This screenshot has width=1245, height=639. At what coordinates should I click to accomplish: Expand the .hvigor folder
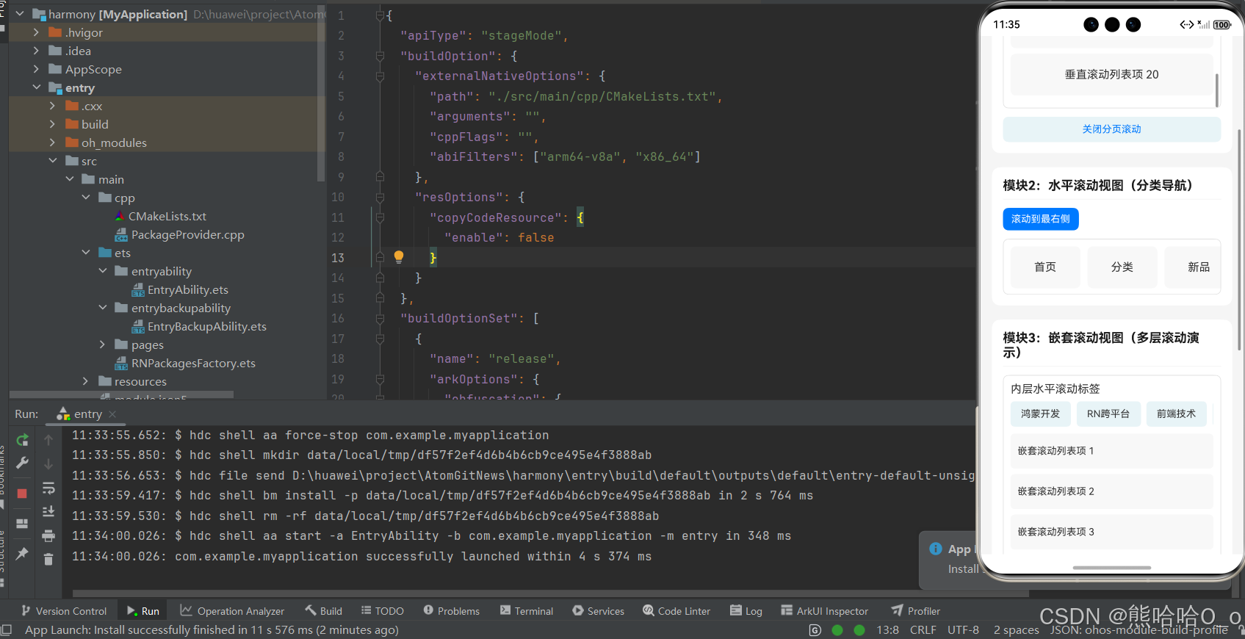pyautogui.click(x=36, y=32)
